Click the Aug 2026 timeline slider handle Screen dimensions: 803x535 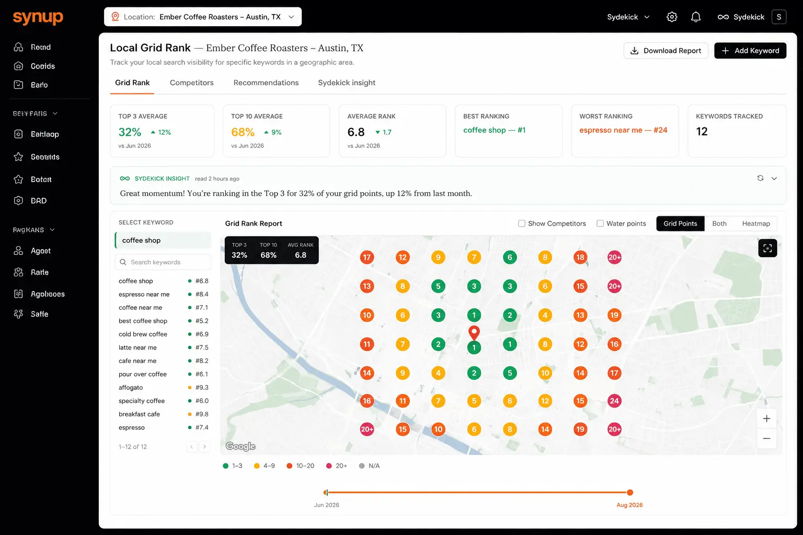(630, 492)
